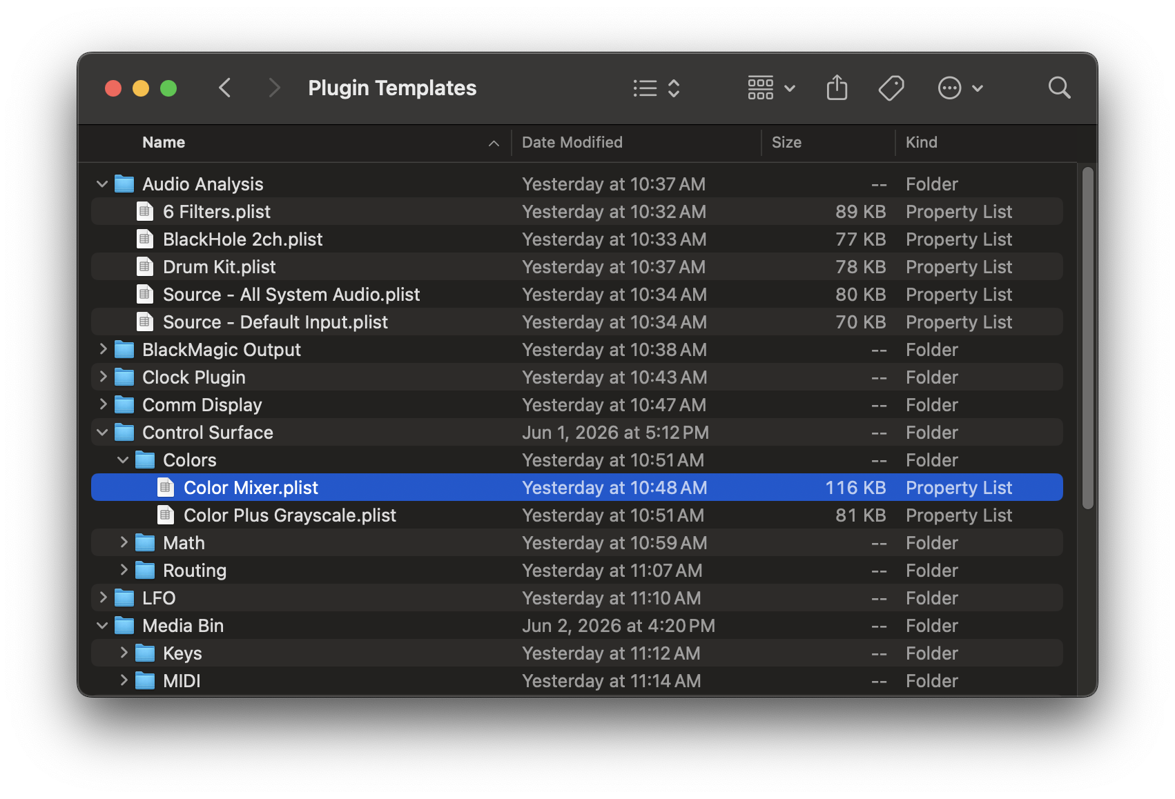This screenshot has width=1175, height=799.
Task: Click the Media Bin folder icon
Action: 124,625
